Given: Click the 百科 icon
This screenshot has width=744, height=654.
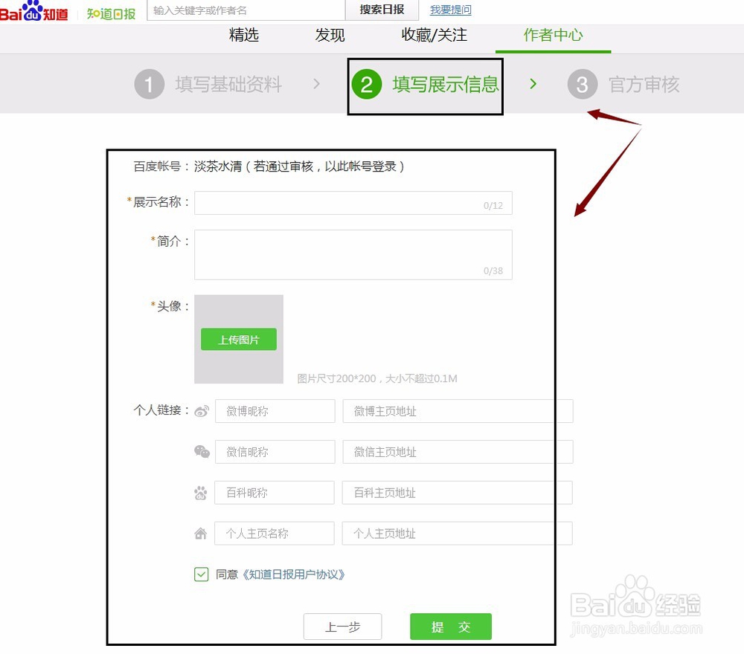Looking at the screenshot, I should pyautogui.click(x=200, y=492).
